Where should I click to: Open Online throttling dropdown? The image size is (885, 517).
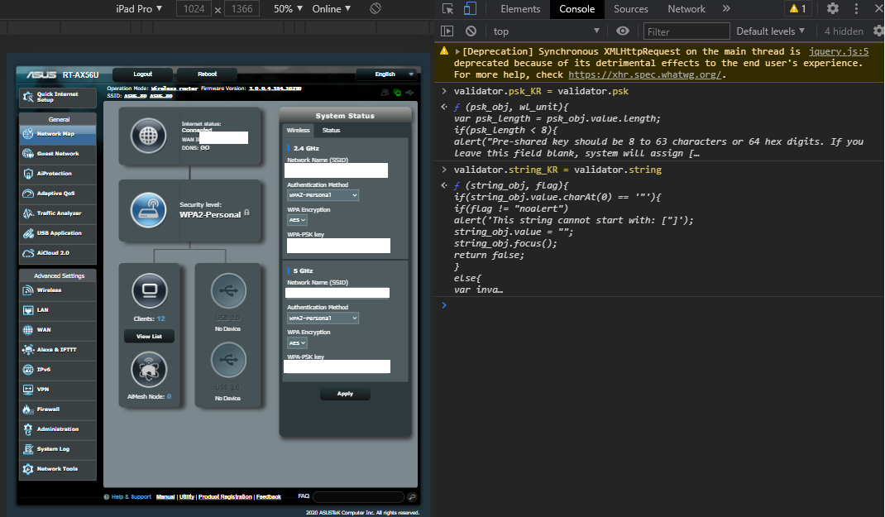pyautogui.click(x=332, y=9)
